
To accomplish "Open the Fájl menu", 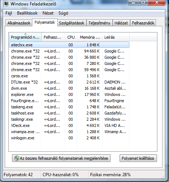I will tap(9, 13).
